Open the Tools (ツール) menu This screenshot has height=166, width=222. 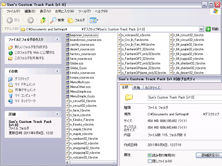(x=84, y=11)
